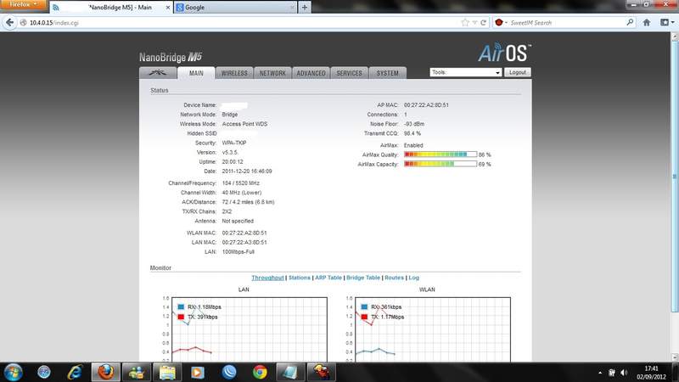
Task: Click the Logout button
Action: click(x=518, y=72)
